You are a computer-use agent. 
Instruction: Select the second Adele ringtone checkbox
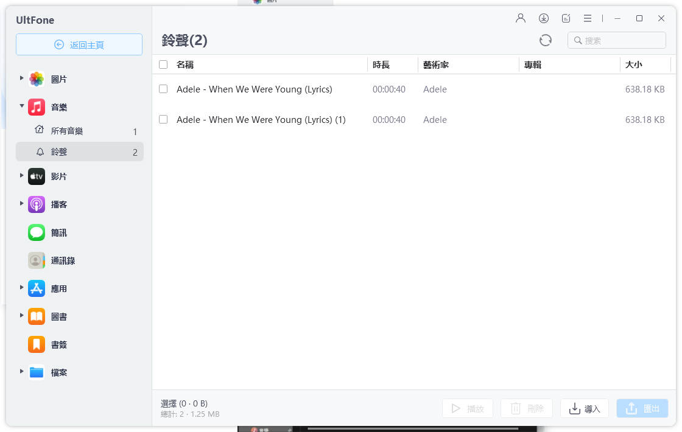coord(163,119)
